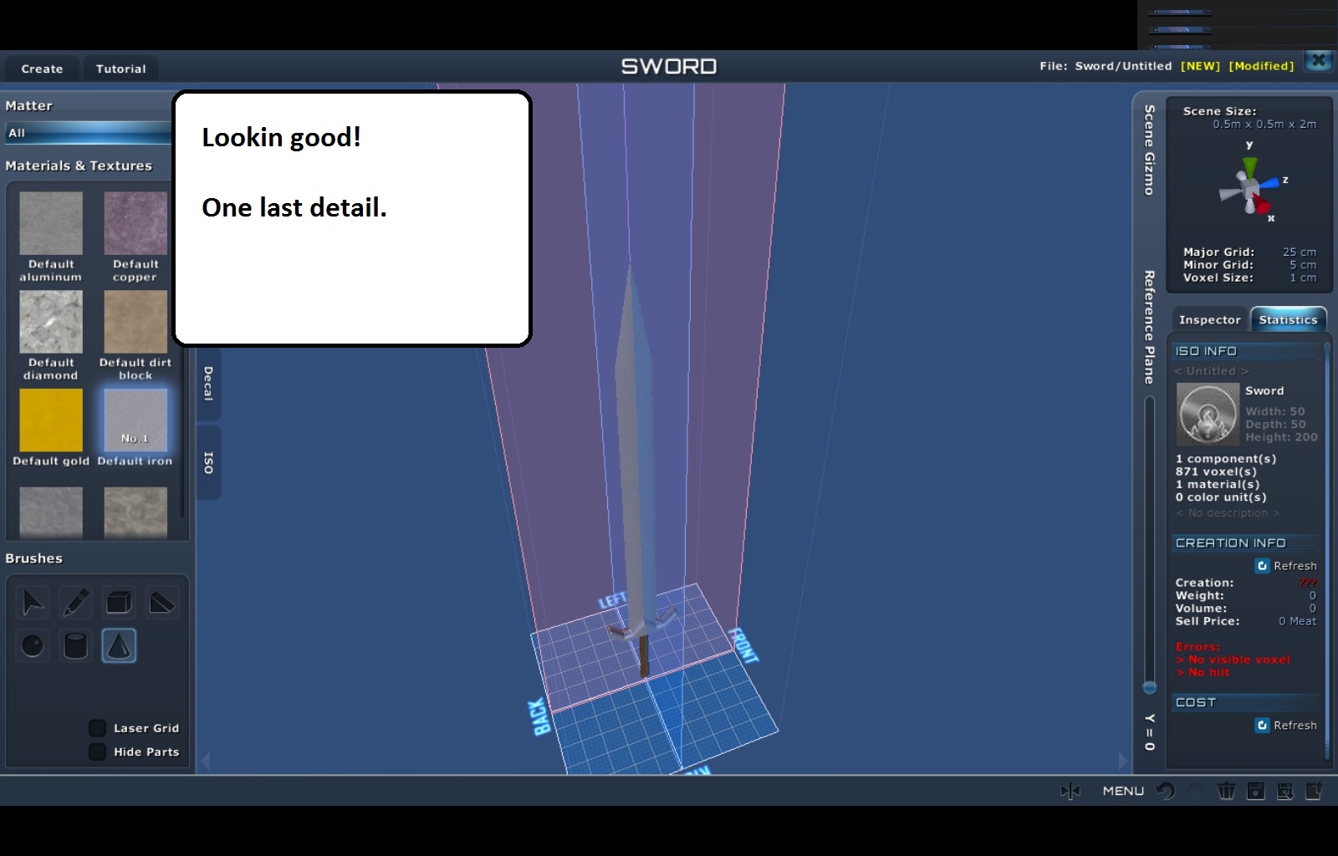Open the Tutorial tab

tap(120, 69)
